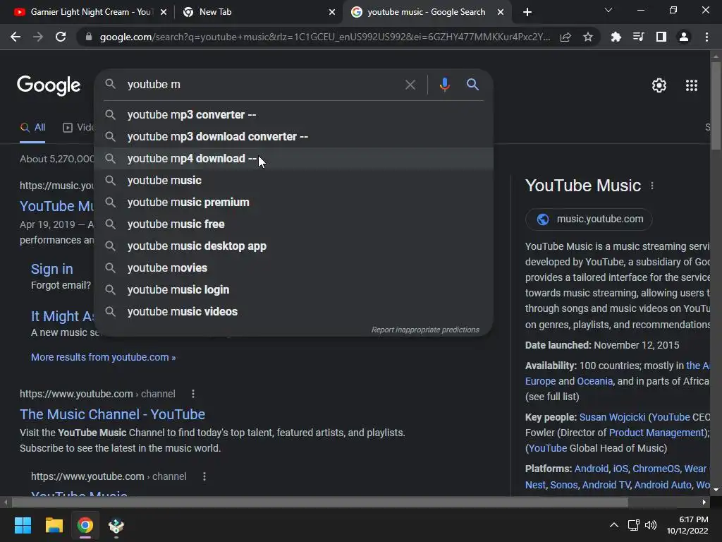Reload the current page
Viewport: 722px width, 542px height.
point(61,37)
